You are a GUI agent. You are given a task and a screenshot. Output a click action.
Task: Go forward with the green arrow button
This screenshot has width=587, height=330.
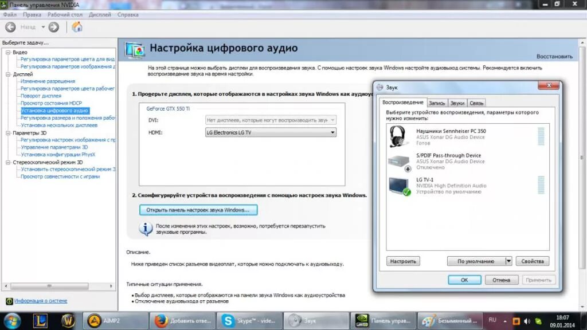[53, 27]
